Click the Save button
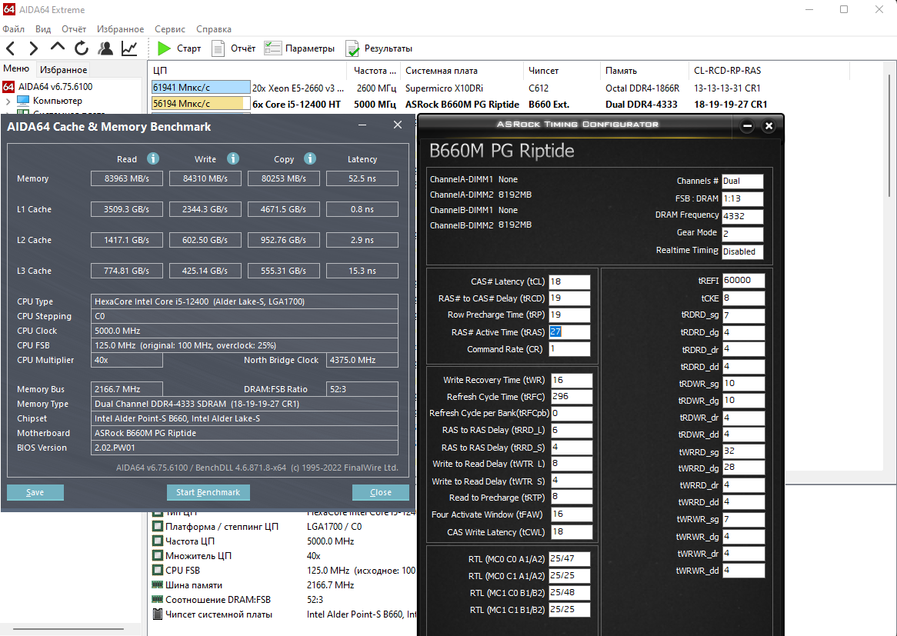 point(35,492)
